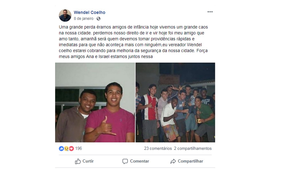Viewport: 284px width, 170px height.
Task: Open the 2 compartilhamentos link
Action: pyautogui.click(x=193, y=149)
